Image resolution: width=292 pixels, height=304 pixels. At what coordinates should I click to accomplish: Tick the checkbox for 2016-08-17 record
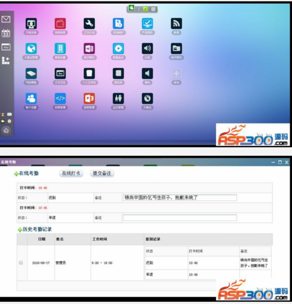tap(21, 263)
